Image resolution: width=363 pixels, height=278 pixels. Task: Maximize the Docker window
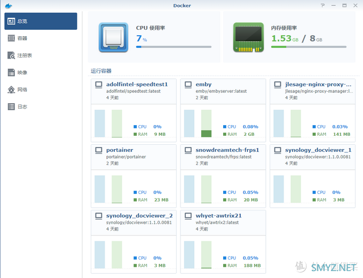(344, 5)
